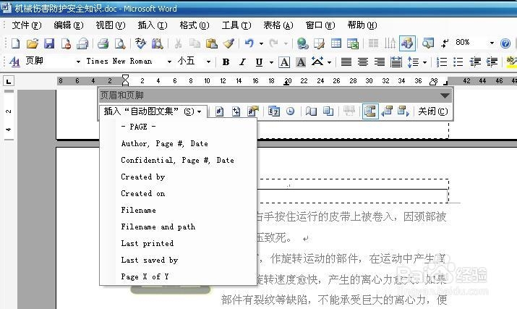Open the 文件(F) menu
517x309 pixels.
(x=27, y=25)
